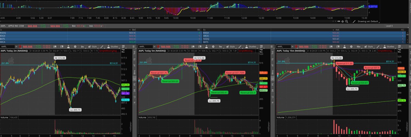Screen dimensions: 411x137
Task: Toggle the Trd sidebar panel of the 2m chart
Action: point(134,53)
